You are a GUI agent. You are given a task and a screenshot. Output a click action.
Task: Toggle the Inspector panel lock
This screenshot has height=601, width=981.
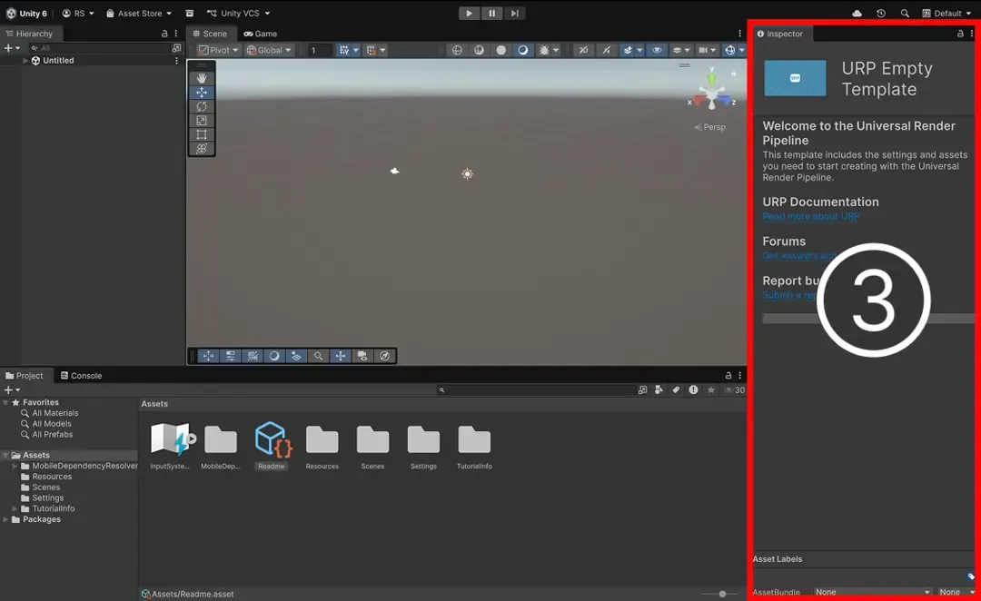960,34
